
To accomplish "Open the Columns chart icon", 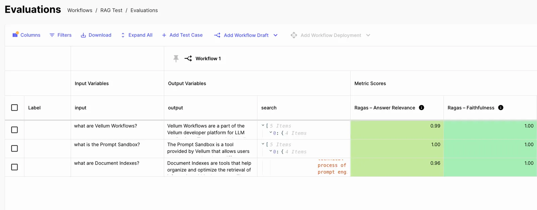I will coord(15,35).
